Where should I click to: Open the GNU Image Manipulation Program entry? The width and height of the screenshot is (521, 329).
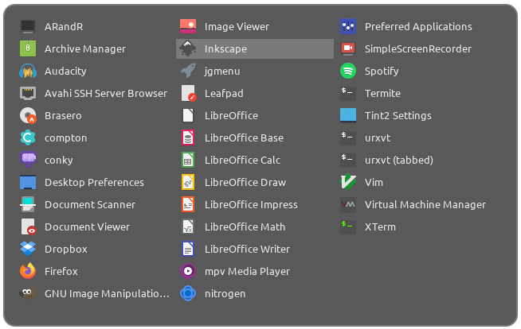tap(95, 293)
